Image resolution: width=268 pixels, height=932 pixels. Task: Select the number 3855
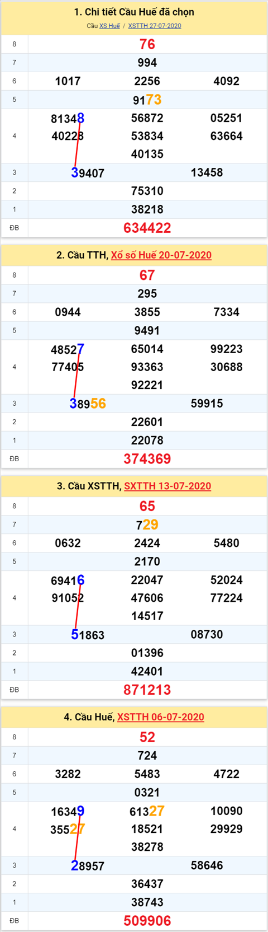tap(147, 312)
